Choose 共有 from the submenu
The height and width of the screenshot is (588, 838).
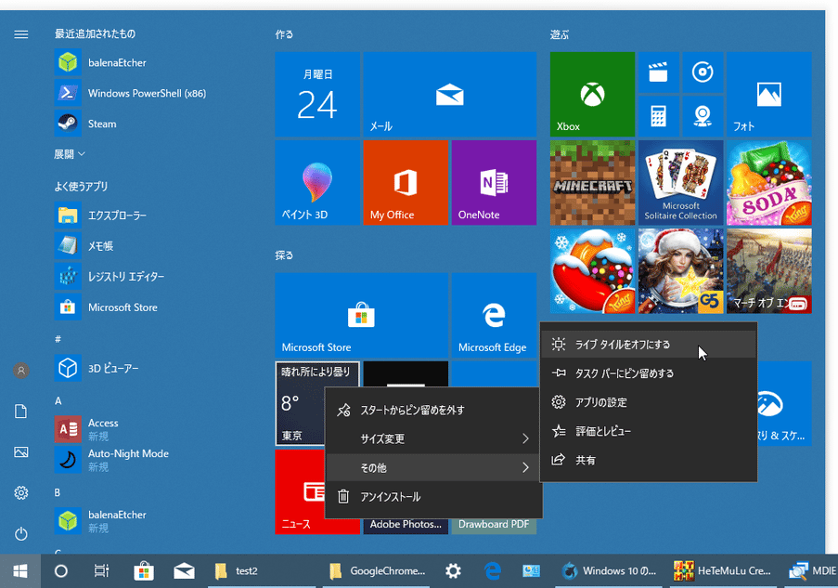click(x=649, y=460)
